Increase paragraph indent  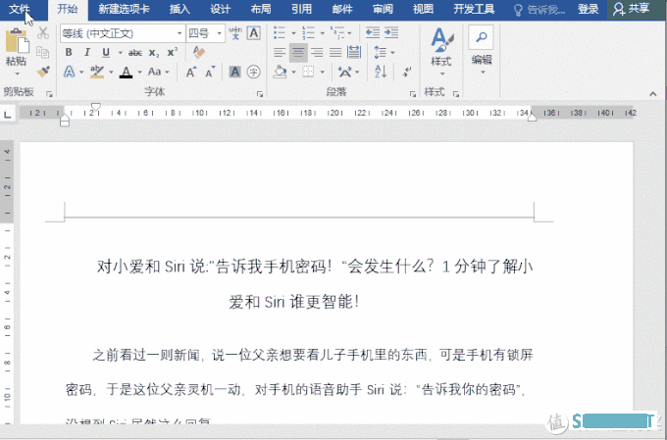pyautogui.click(x=391, y=32)
